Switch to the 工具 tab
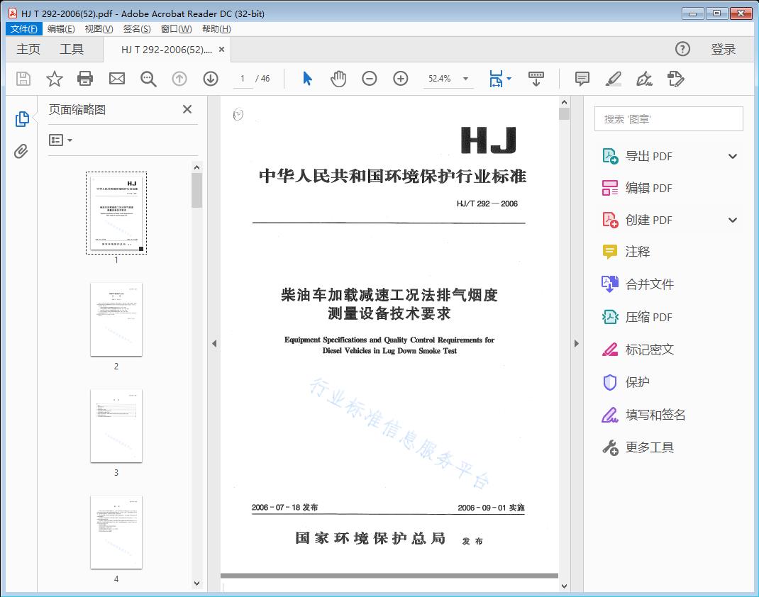This screenshot has width=759, height=597. point(72,49)
